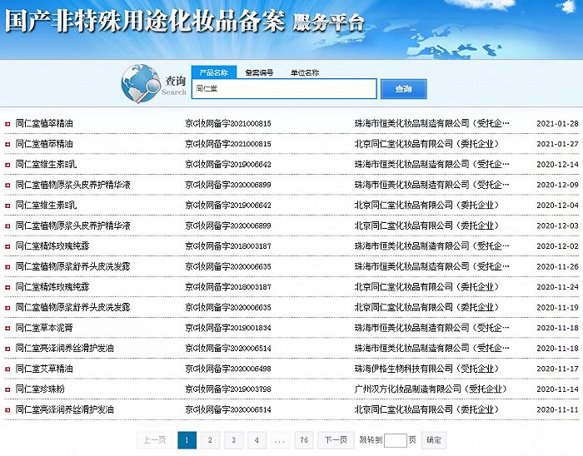The width and height of the screenshot is (583, 456).
Task: Open 同仁堂植物原浆头皮养护精华液 dated 2020-12-09
Action: pyautogui.click(x=73, y=185)
